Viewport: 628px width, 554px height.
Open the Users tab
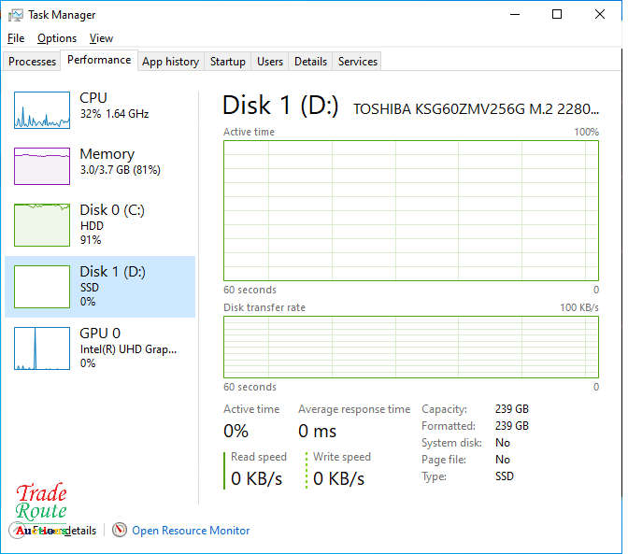(270, 62)
